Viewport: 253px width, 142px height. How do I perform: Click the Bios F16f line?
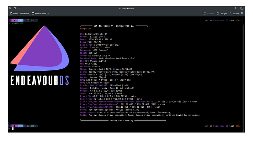coord(91,42)
